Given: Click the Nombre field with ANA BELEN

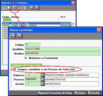Looking at the screenshot, I should [63, 53].
